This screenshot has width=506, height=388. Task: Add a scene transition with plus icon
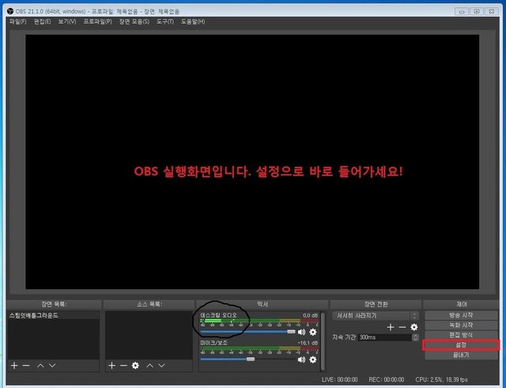click(391, 327)
